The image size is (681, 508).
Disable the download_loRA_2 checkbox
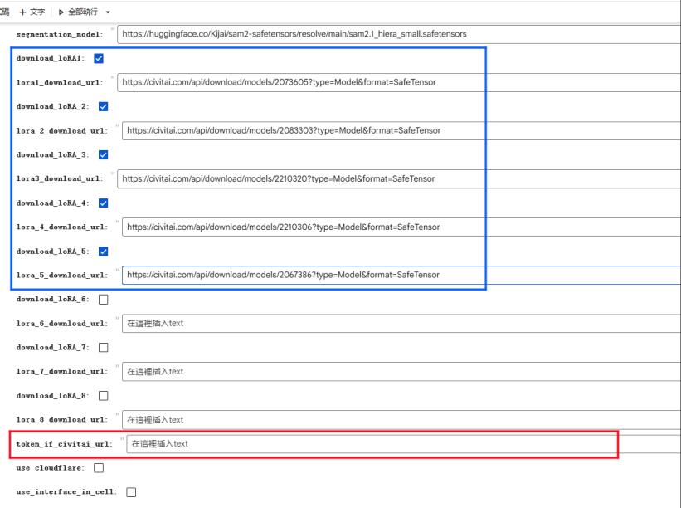[x=105, y=106]
